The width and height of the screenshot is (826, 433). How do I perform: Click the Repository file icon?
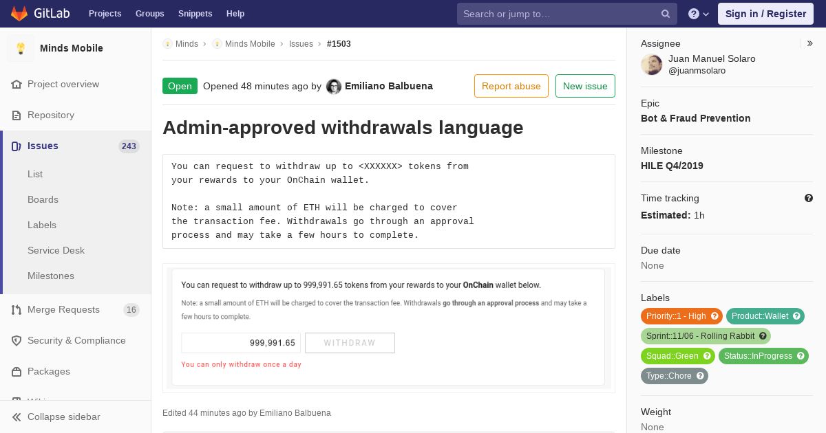point(17,115)
